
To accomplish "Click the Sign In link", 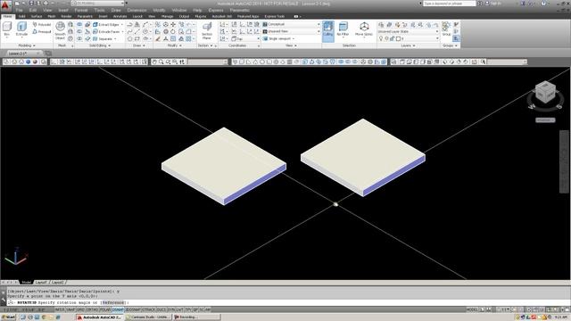I will (493, 4).
